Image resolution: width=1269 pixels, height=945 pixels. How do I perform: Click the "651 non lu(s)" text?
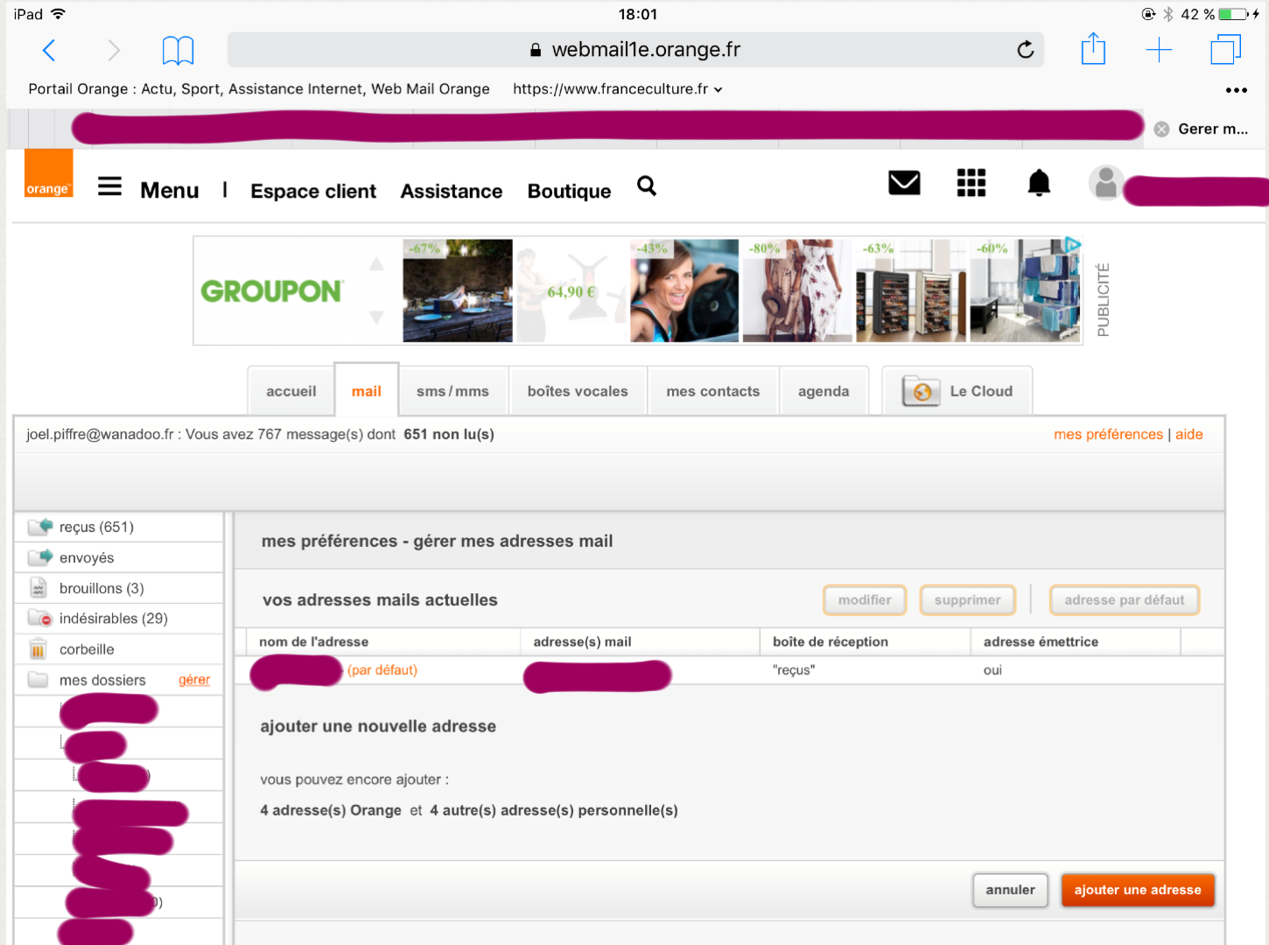(449, 435)
